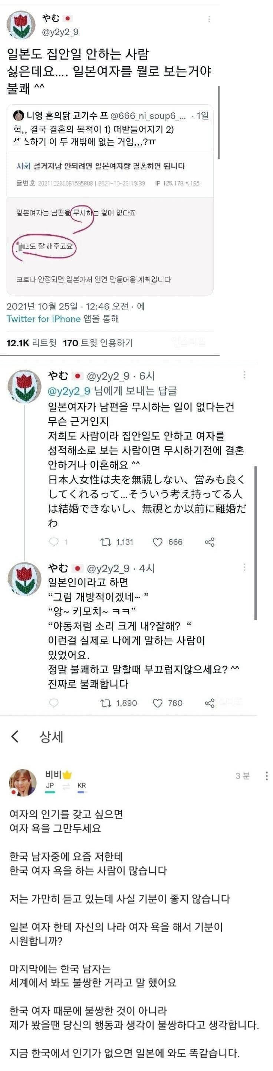The image size is (273, 1071).
Task: Retweet the reply with 1,131 retweets
Action: click(x=105, y=542)
